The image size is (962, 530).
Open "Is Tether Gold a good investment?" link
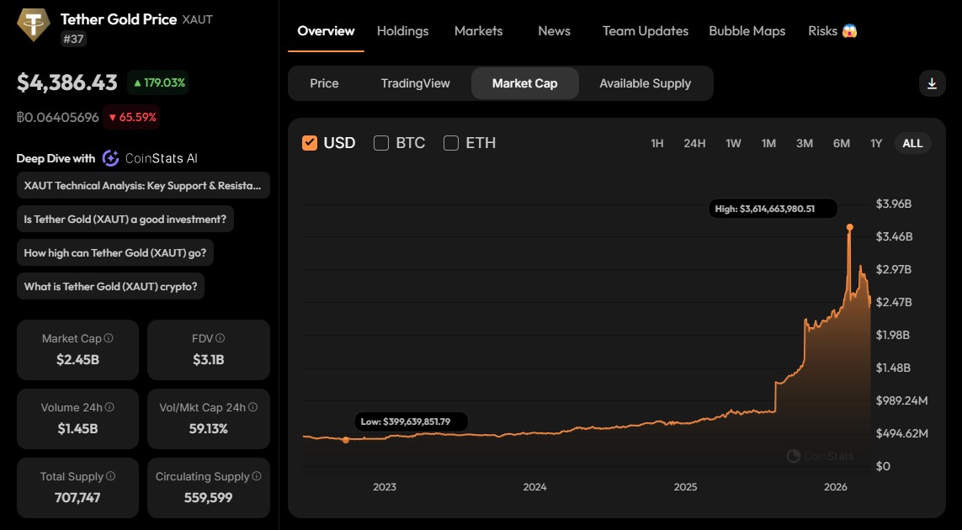125,219
